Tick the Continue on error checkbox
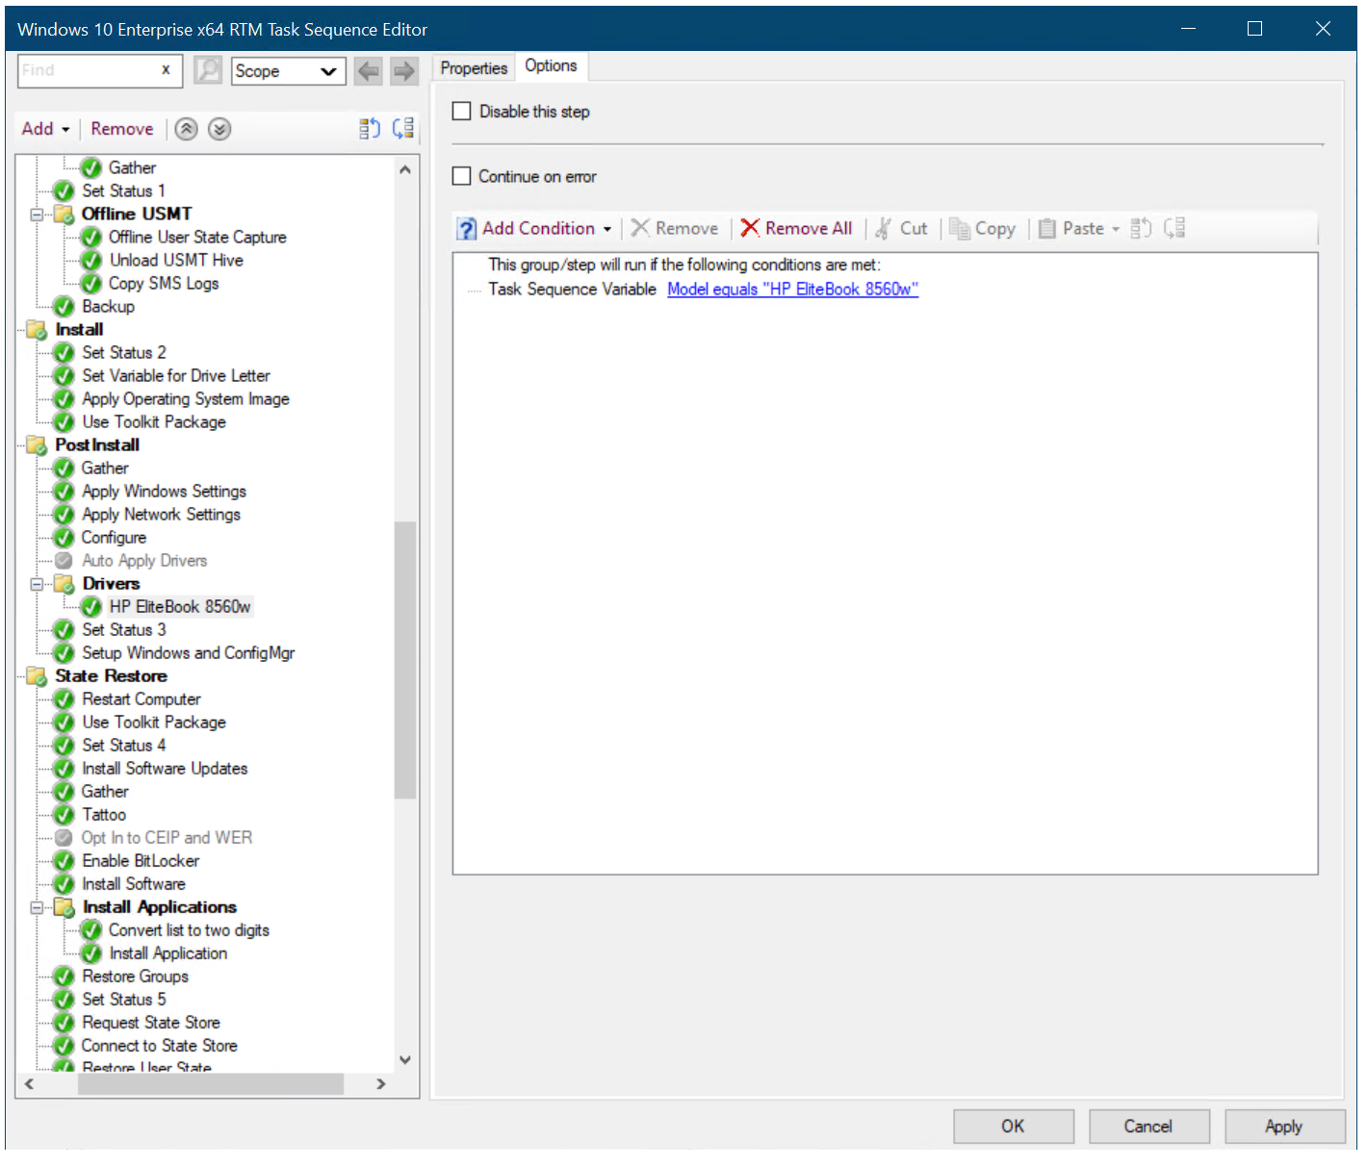The image size is (1367, 1167). (462, 176)
